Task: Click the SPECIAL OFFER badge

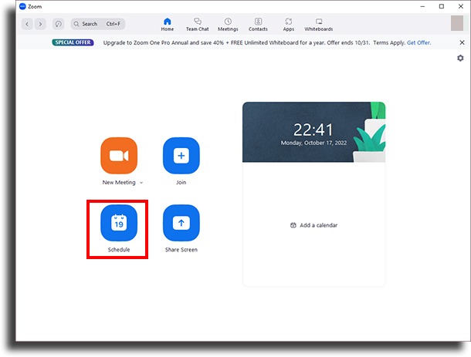Action: tap(73, 42)
